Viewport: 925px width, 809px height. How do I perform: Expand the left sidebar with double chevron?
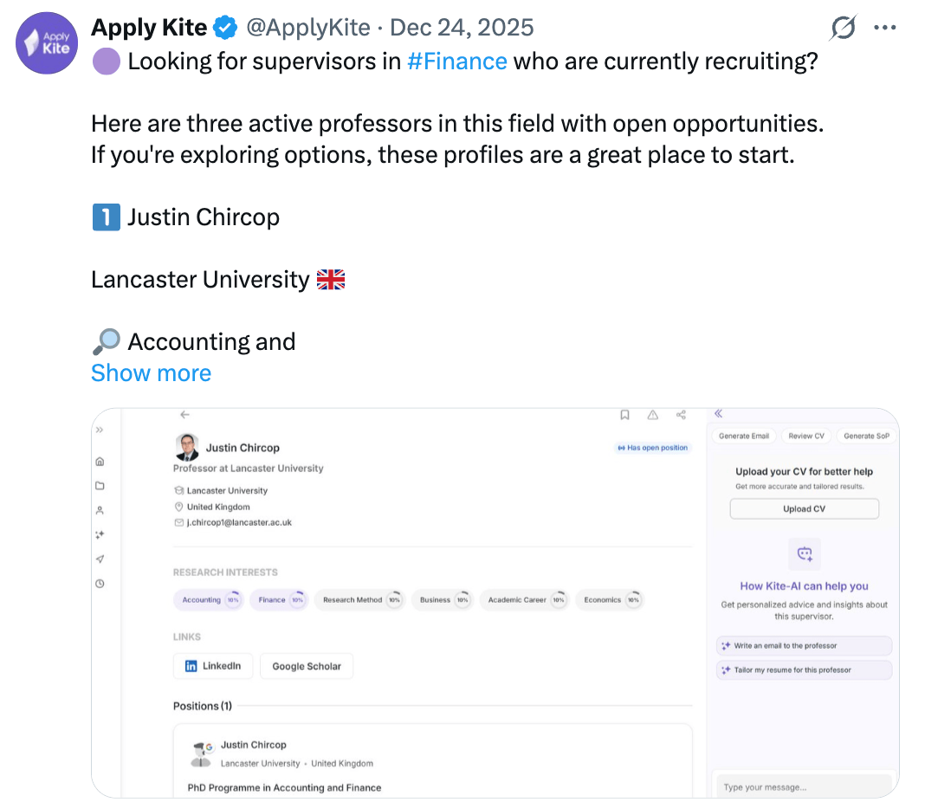click(100, 430)
